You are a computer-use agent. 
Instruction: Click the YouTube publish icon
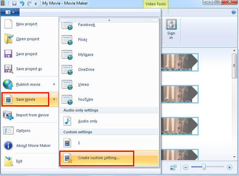67,100
